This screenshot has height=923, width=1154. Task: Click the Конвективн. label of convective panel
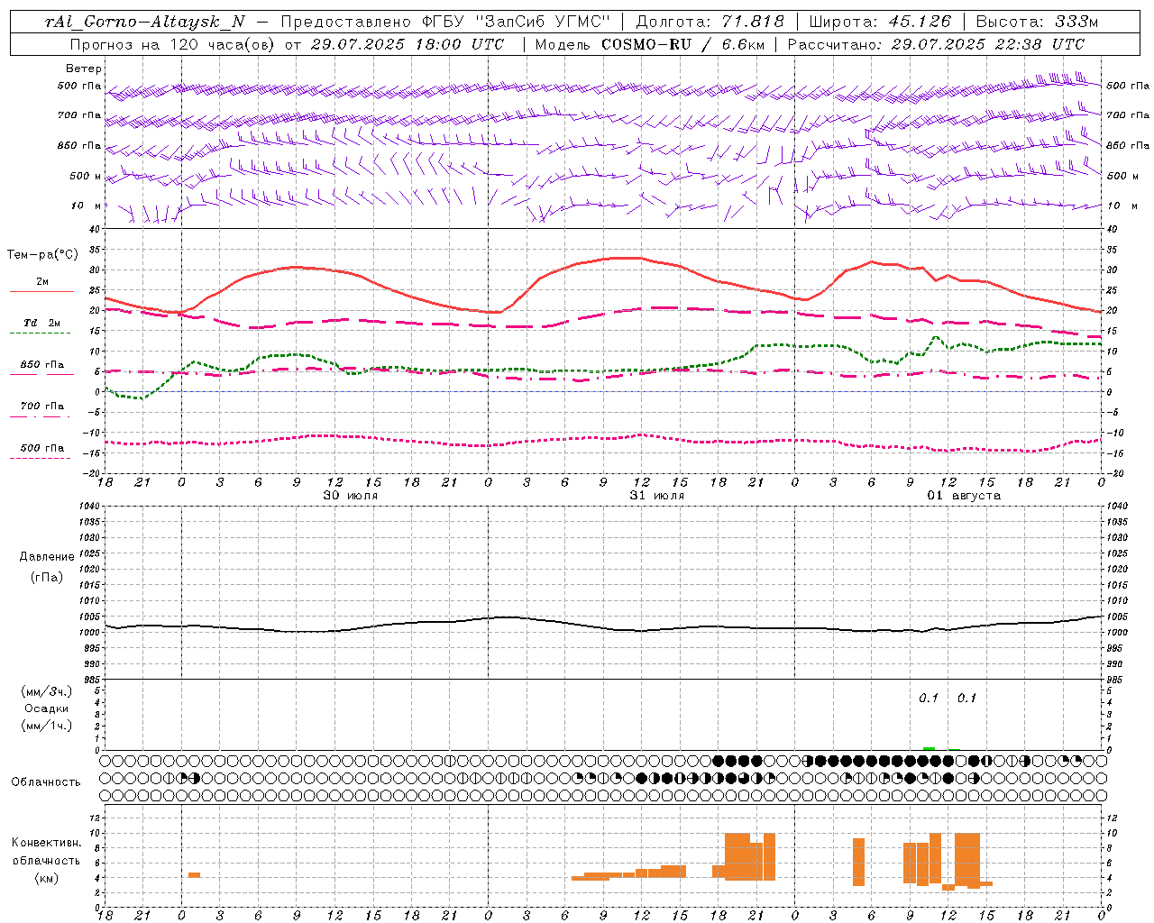point(47,843)
